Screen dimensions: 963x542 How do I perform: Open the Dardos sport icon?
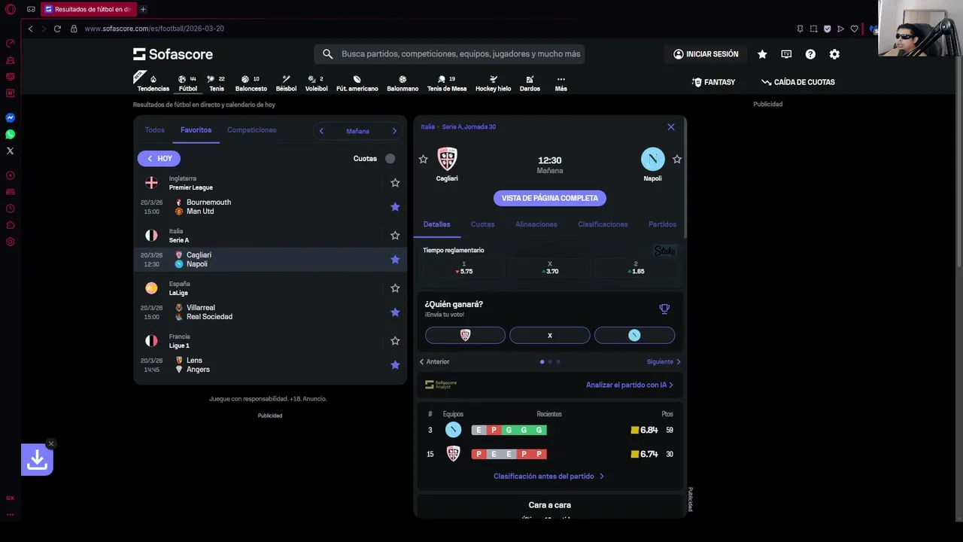pyautogui.click(x=530, y=83)
